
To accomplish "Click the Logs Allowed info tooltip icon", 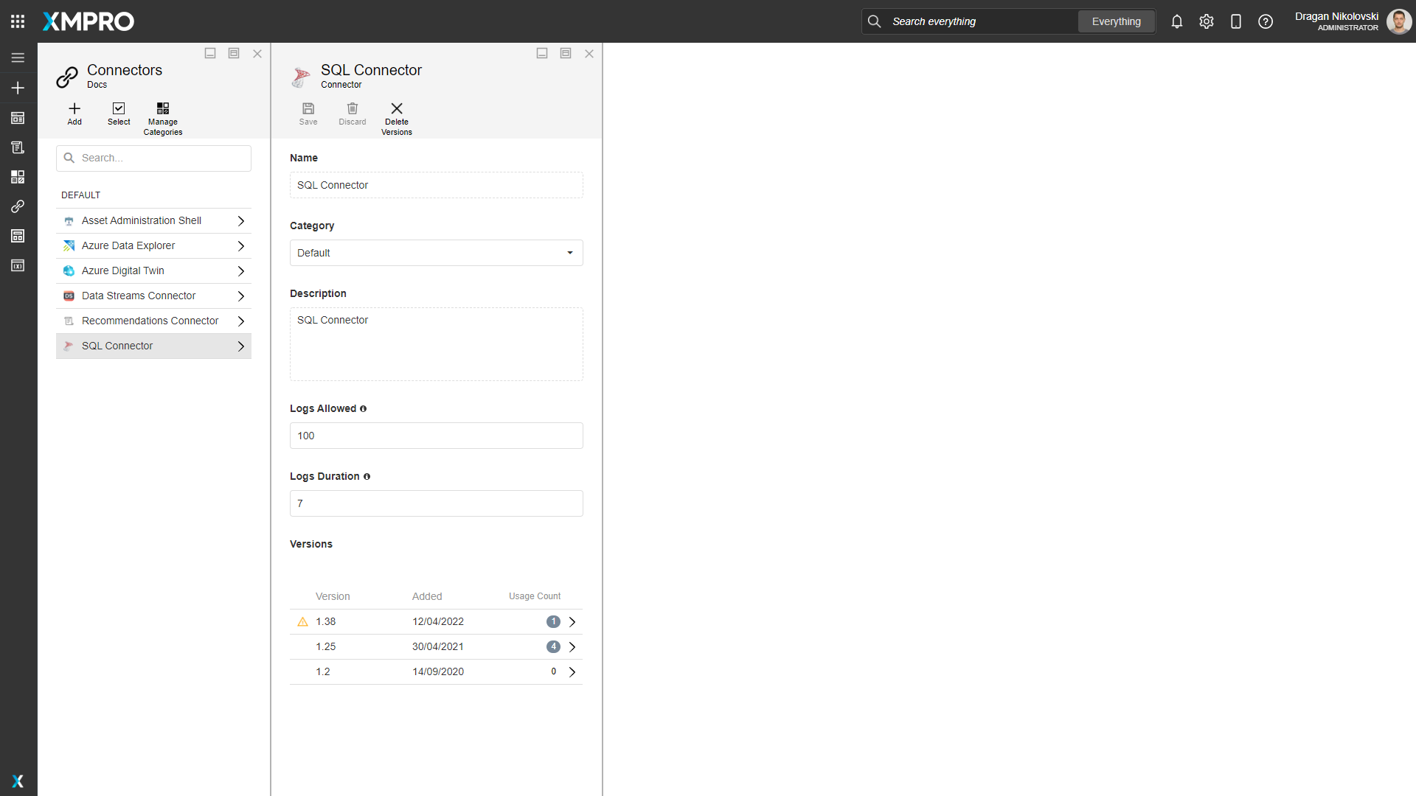I will tap(364, 409).
